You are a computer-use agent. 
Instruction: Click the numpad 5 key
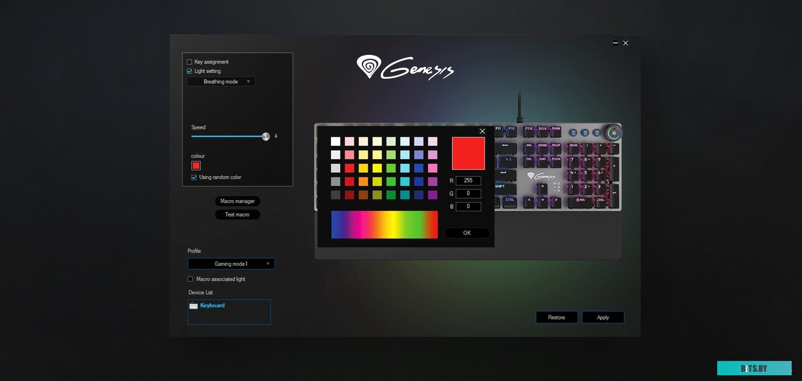tap(587, 174)
